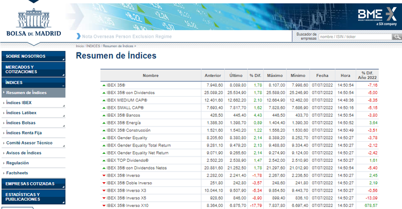402x209 pixels.
Task: Open the Bolsa de Madrid logo
Action: pyautogui.click(x=34, y=23)
